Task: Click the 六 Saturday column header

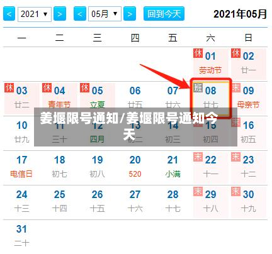Action: pos(211,38)
